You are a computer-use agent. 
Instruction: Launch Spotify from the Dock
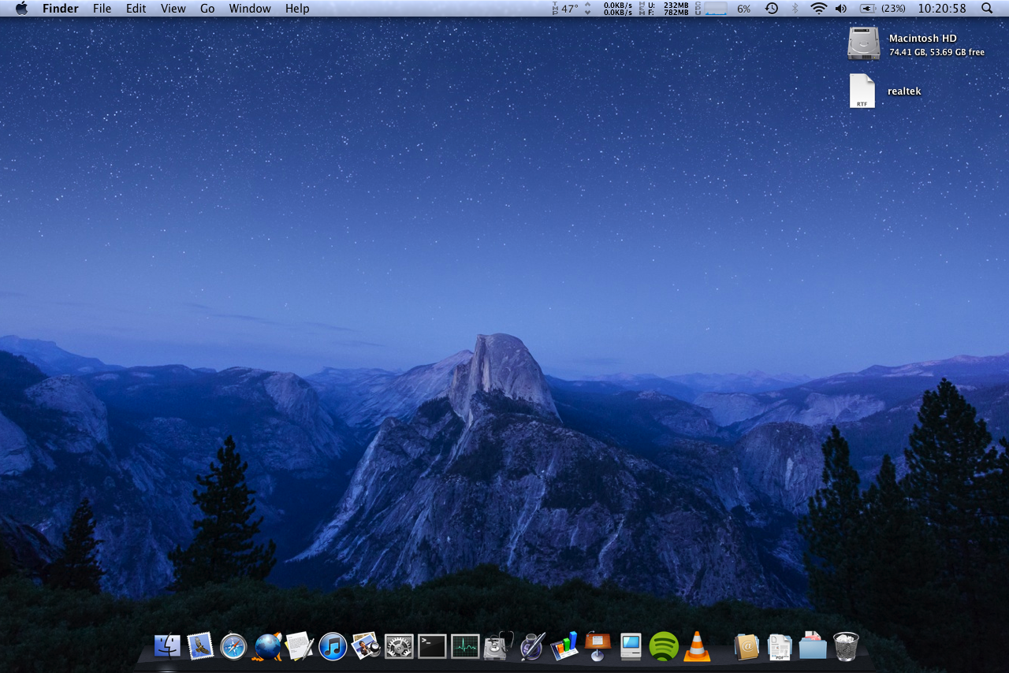tap(664, 647)
